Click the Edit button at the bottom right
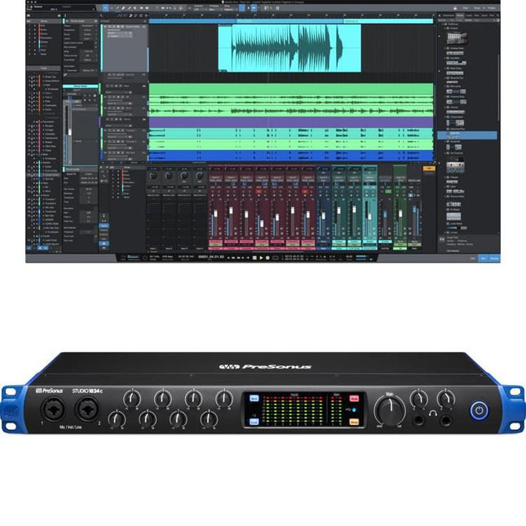 coord(473,259)
